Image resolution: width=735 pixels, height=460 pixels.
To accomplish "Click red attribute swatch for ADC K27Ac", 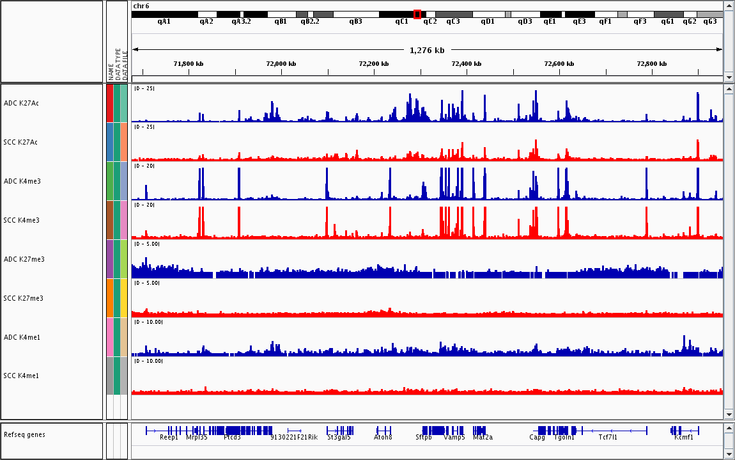I will [110, 103].
